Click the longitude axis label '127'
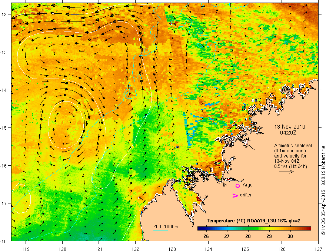Image resolution: width=326 pixels, height=252 pixels. pos(318,249)
